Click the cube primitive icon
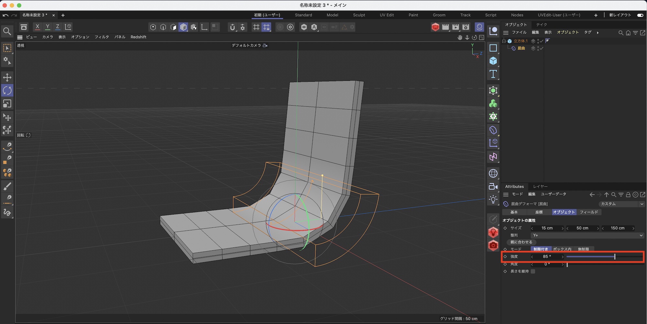 (493, 61)
